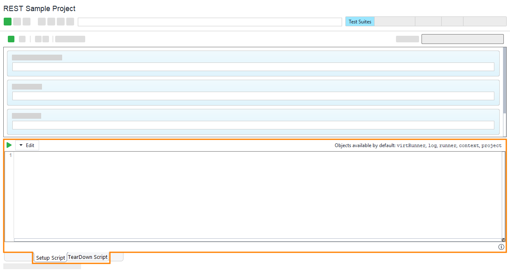Screen dimensions: 510x272
Task: Switch to the TearDown Script tab
Action: [x=88, y=257]
